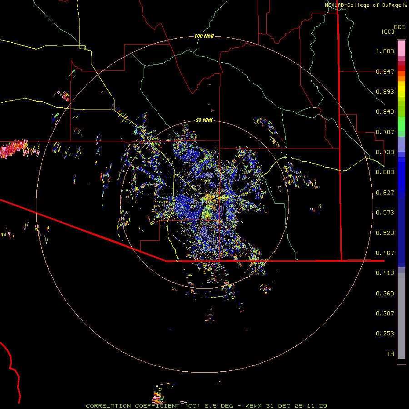Click the 0.520 scale value
The image size is (409, 409).
coord(385,233)
